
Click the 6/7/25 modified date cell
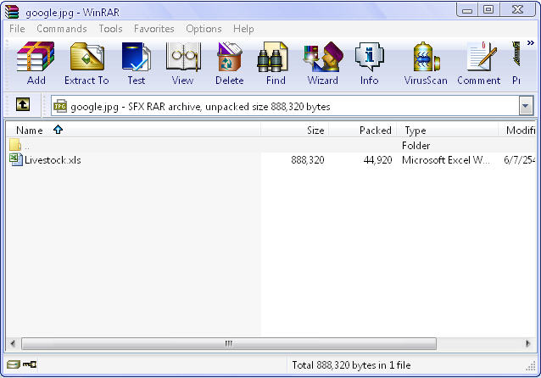(519, 160)
